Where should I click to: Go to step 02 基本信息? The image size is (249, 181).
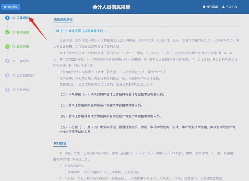coord(20,32)
